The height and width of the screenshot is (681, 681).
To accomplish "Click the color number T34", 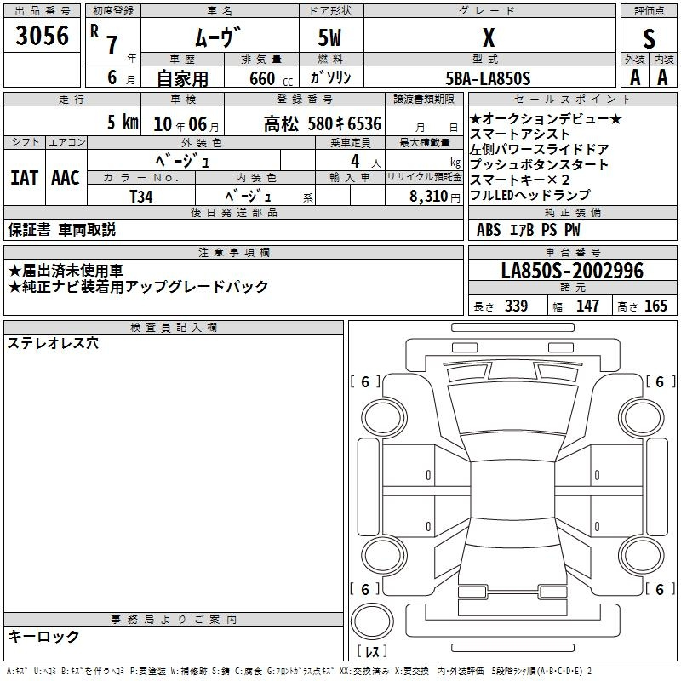I will [140, 196].
